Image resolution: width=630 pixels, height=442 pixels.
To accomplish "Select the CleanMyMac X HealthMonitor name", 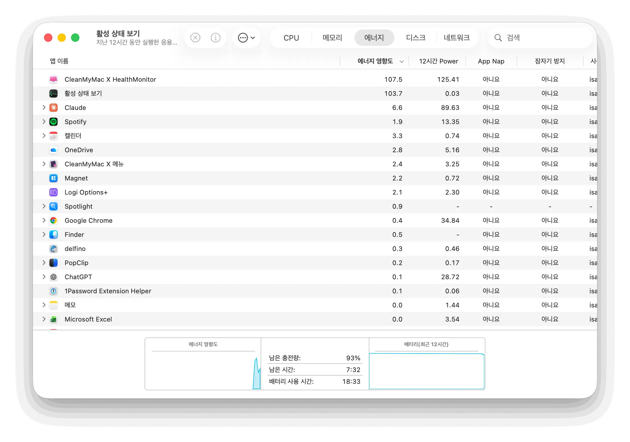I will (110, 79).
